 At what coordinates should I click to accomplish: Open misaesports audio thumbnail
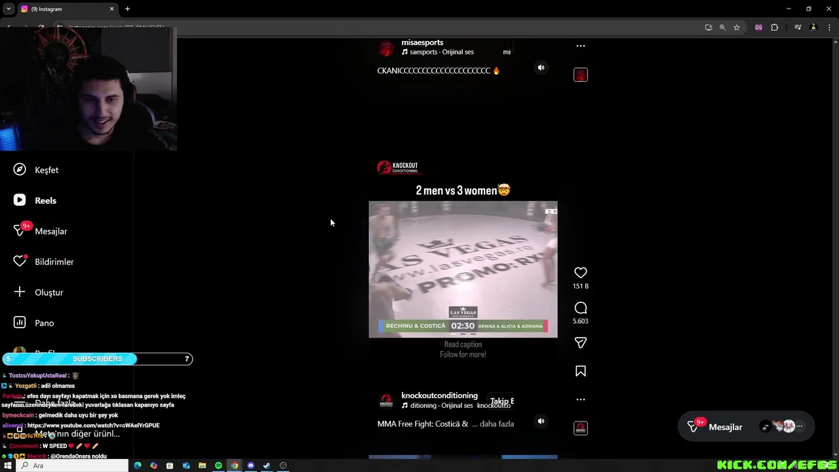click(581, 75)
